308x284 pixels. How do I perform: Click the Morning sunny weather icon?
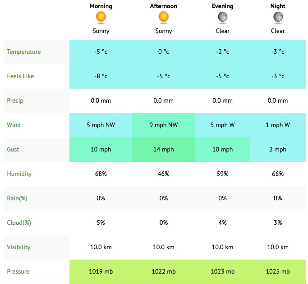(101, 17)
